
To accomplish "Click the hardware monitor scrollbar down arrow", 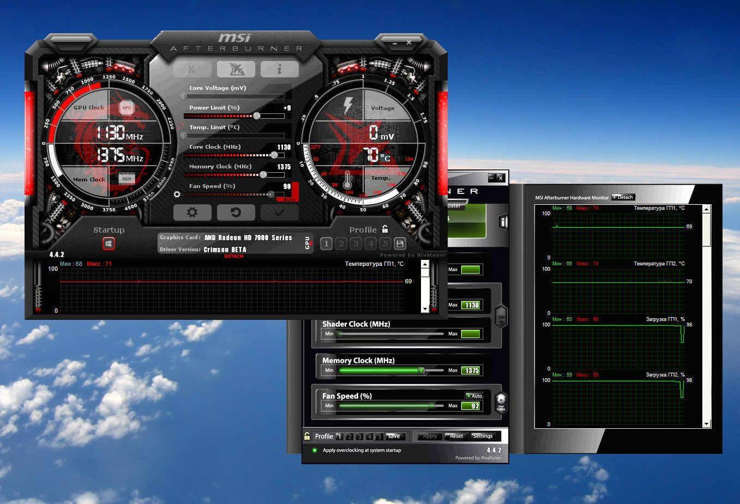I will 707,424.
